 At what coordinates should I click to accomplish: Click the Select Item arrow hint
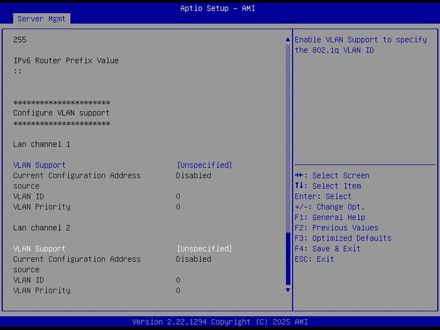coord(328,186)
